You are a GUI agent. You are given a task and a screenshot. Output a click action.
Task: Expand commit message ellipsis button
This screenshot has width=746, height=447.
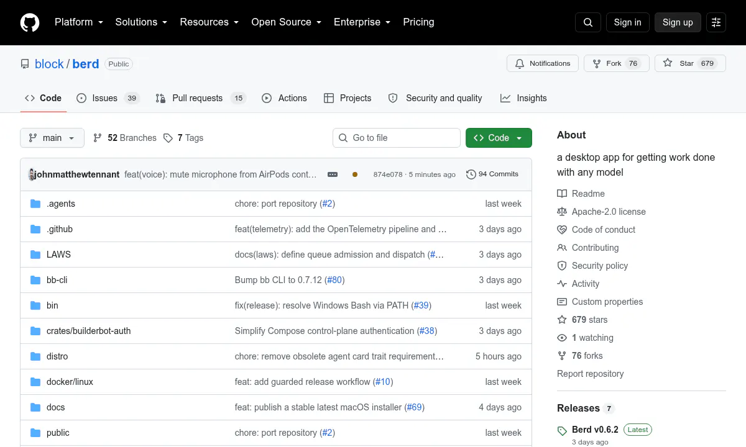[x=333, y=174]
